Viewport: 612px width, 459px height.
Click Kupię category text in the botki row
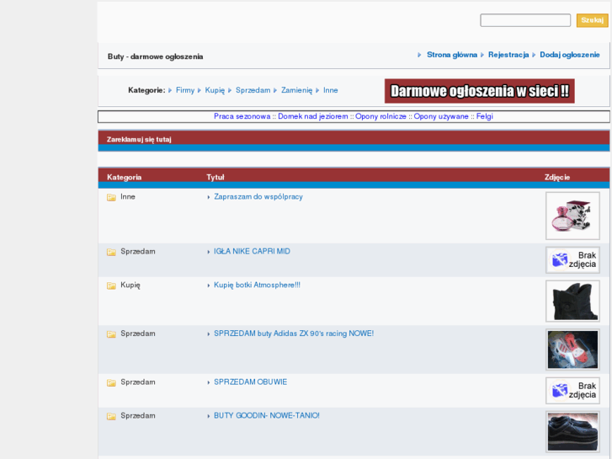coord(130,286)
